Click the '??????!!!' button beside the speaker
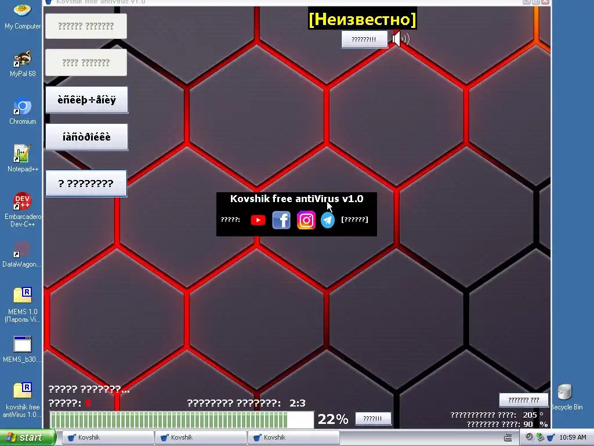 [x=364, y=39]
